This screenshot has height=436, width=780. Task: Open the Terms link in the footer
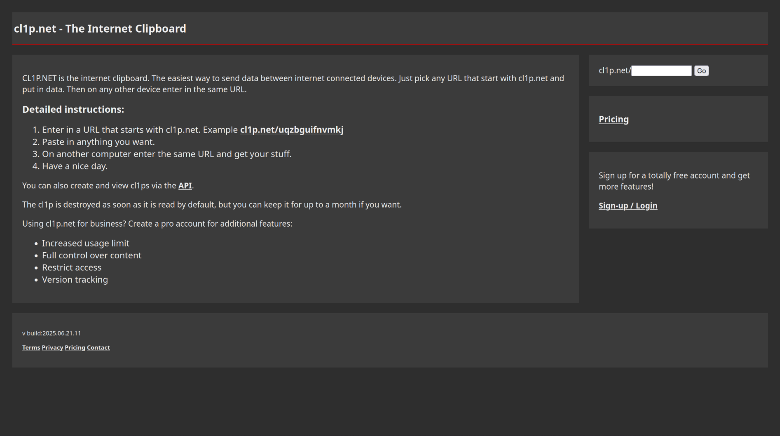pyautogui.click(x=31, y=348)
